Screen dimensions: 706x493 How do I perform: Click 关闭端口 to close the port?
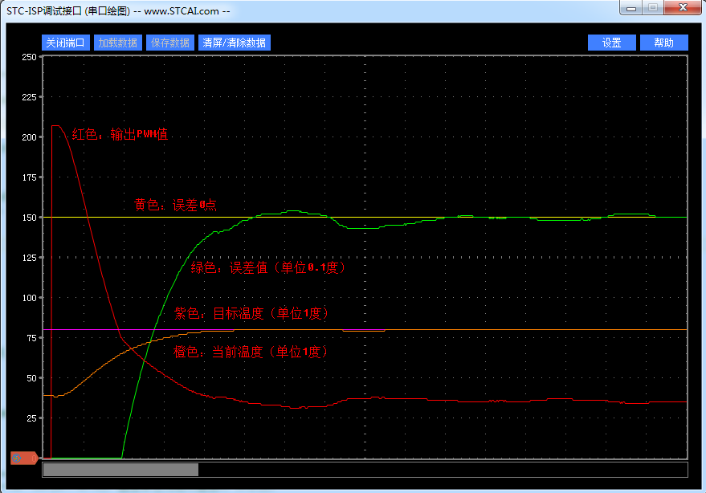65,43
